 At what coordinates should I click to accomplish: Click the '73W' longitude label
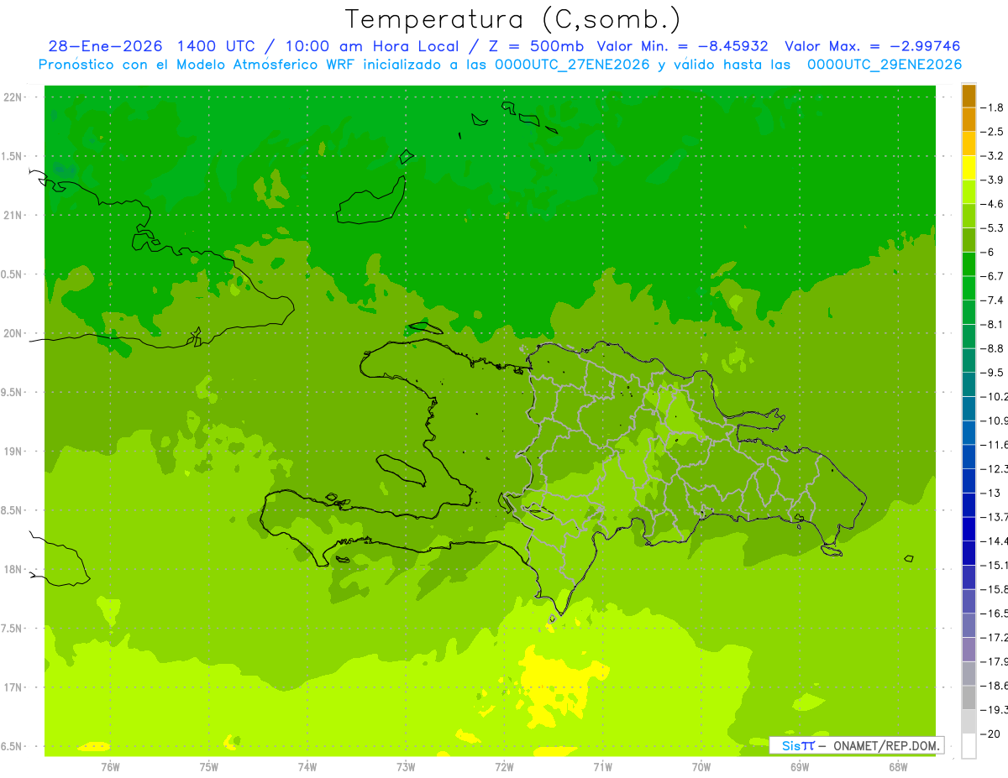click(406, 766)
